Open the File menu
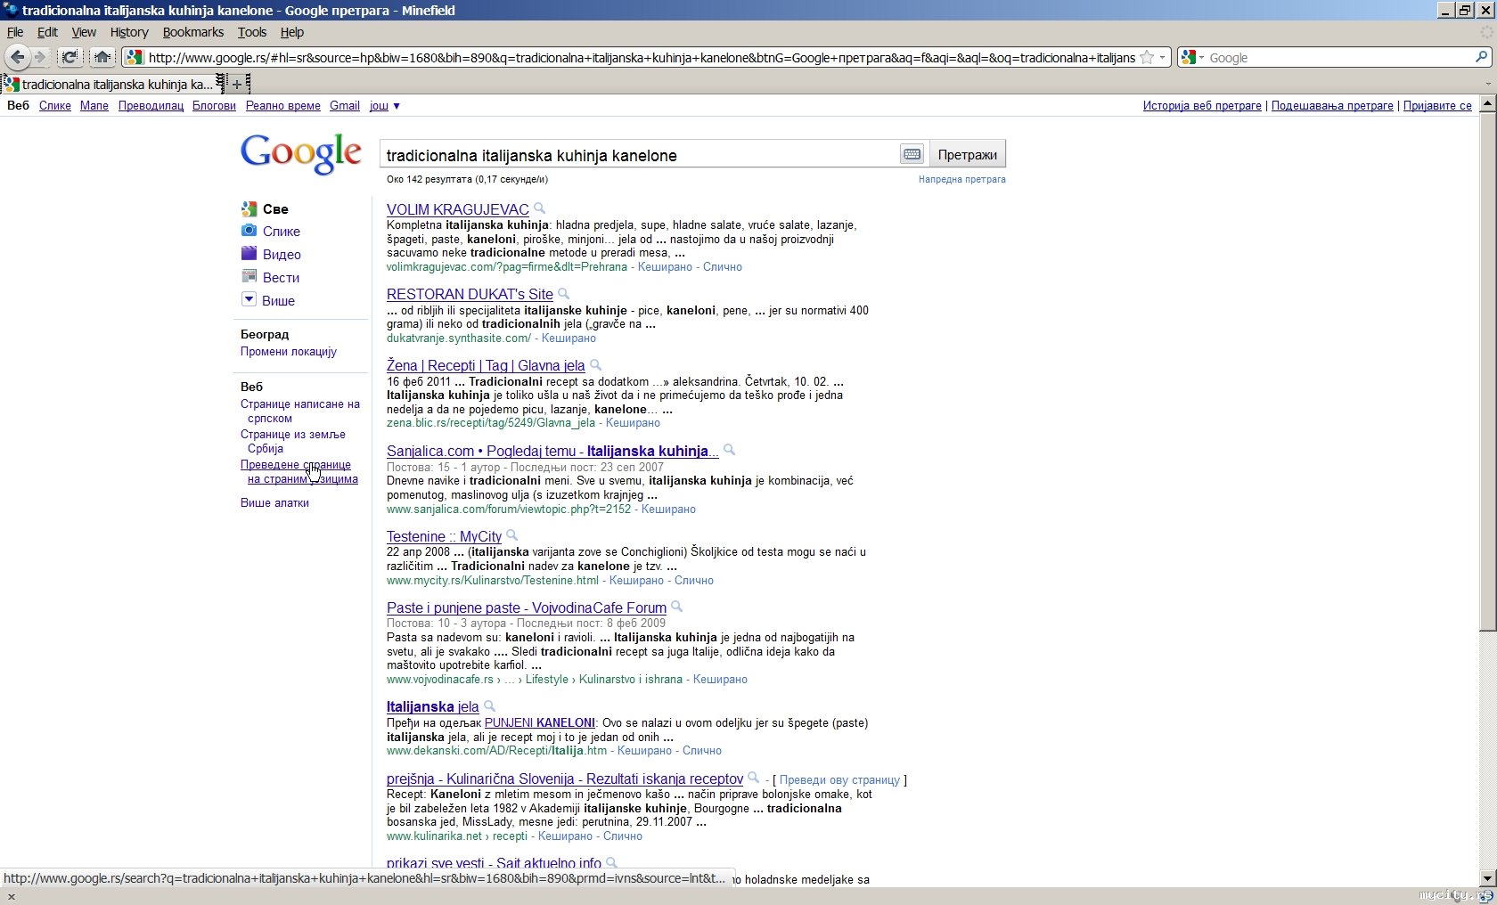Screen dimensions: 1497x905 pyautogui.click(x=15, y=32)
